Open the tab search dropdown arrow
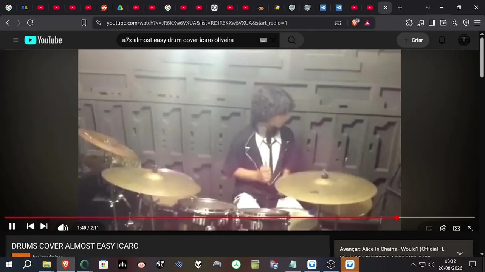The width and height of the screenshot is (485, 272). click(428, 8)
